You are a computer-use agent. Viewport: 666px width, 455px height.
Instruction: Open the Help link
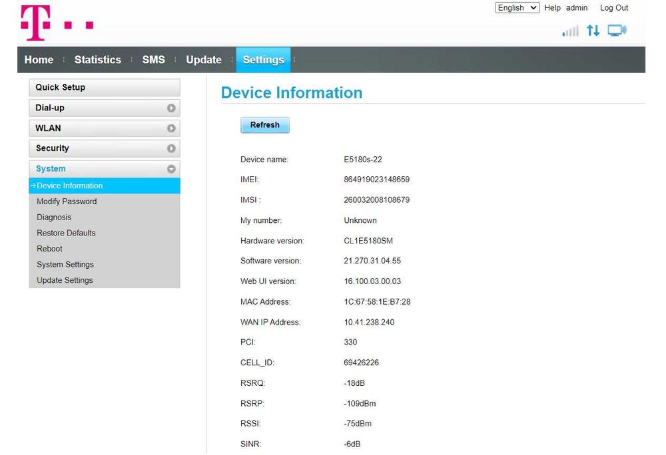tap(552, 7)
